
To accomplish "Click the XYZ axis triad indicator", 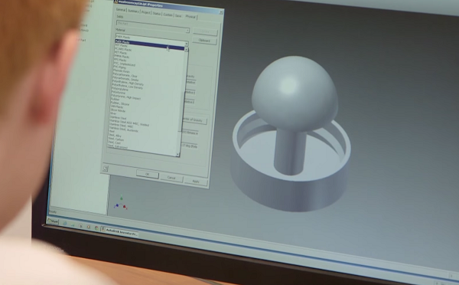I will (x=121, y=203).
